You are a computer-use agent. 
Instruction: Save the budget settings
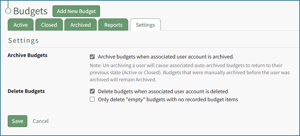click(17, 121)
